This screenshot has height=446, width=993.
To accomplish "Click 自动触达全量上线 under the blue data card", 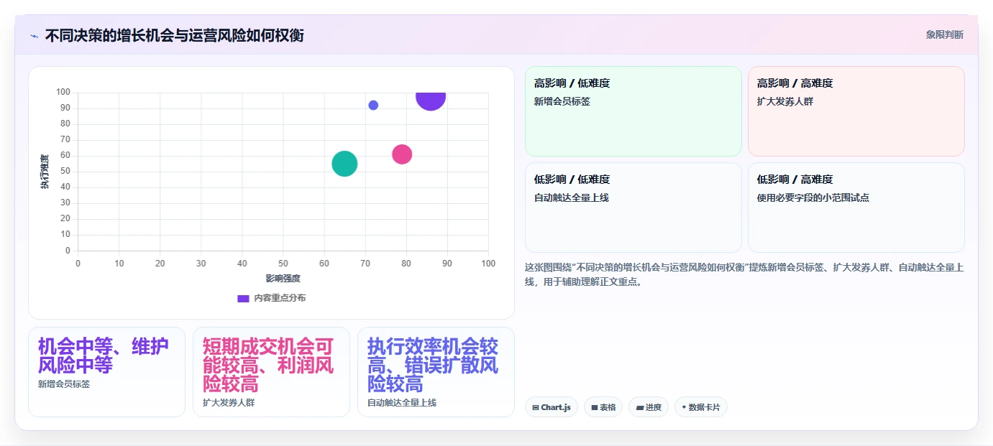I will [402, 403].
